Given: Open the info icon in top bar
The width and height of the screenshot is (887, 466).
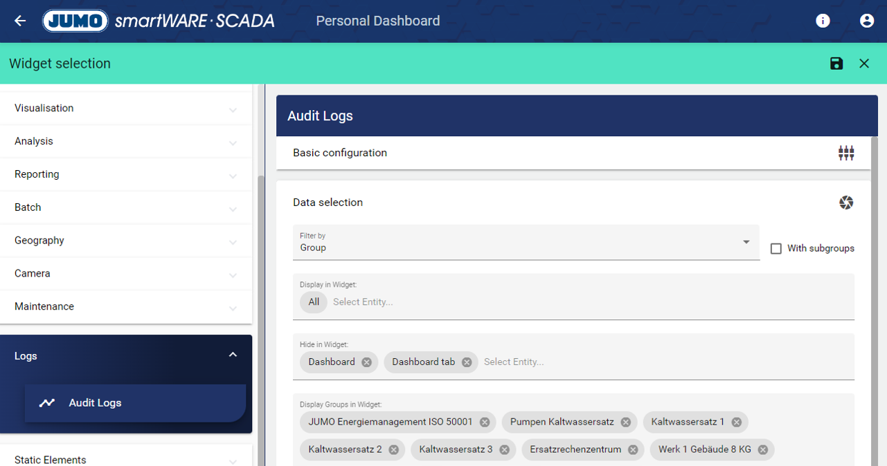Looking at the screenshot, I should [x=823, y=21].
